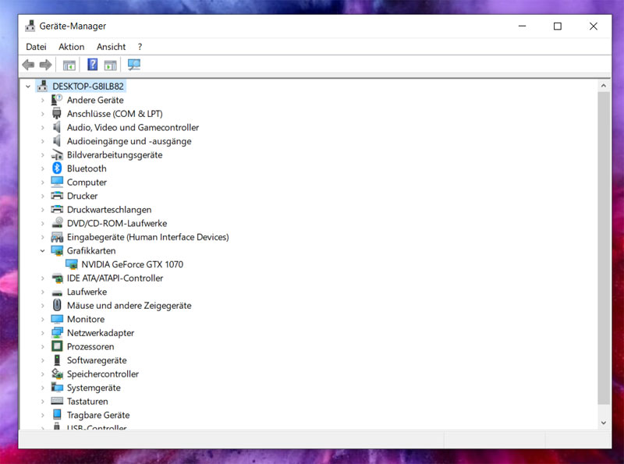Expand the Bluetooth category
The image size is (624, 464).
(x=42, y=168)
